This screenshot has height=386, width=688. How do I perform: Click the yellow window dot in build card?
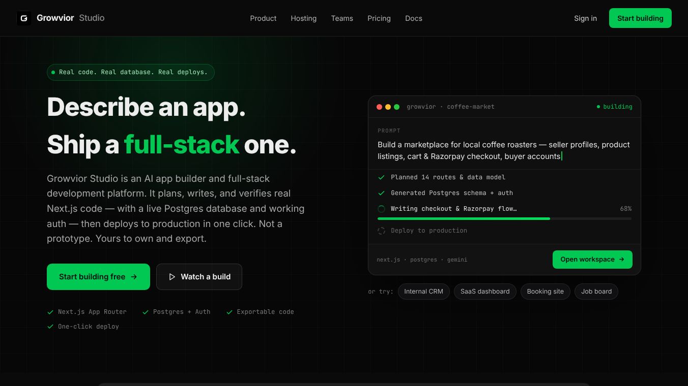[388, 107]
